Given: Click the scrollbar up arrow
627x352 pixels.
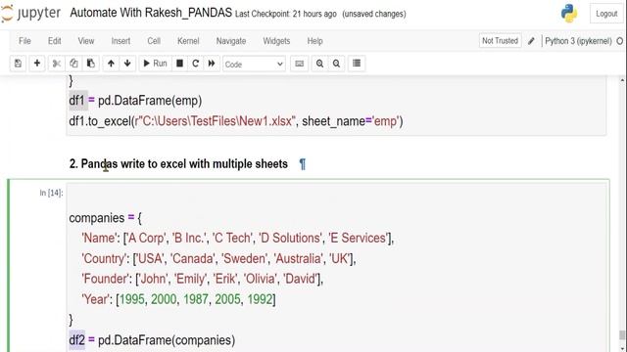Looking at the screenshot, I should 622,80.
